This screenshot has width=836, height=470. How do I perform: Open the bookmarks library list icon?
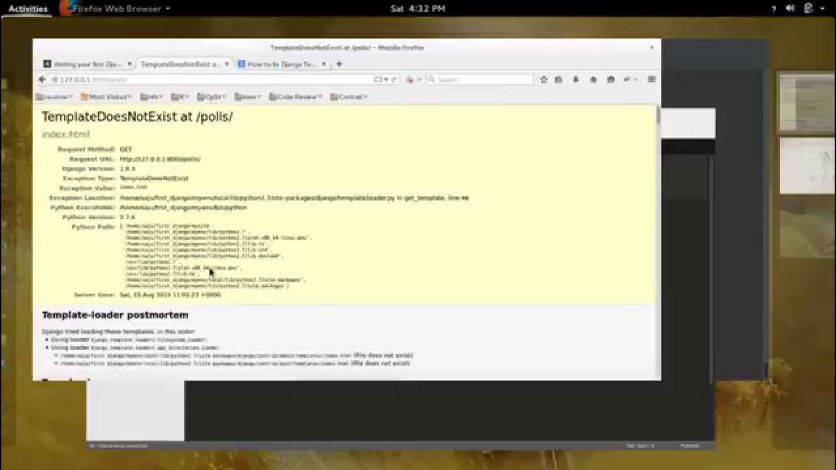(x=558, y=80)
